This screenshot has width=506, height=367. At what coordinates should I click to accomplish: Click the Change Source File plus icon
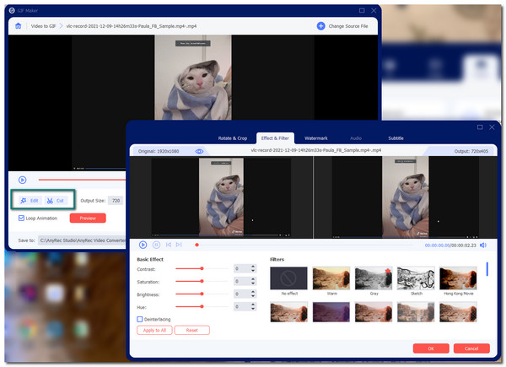point(320,26)
